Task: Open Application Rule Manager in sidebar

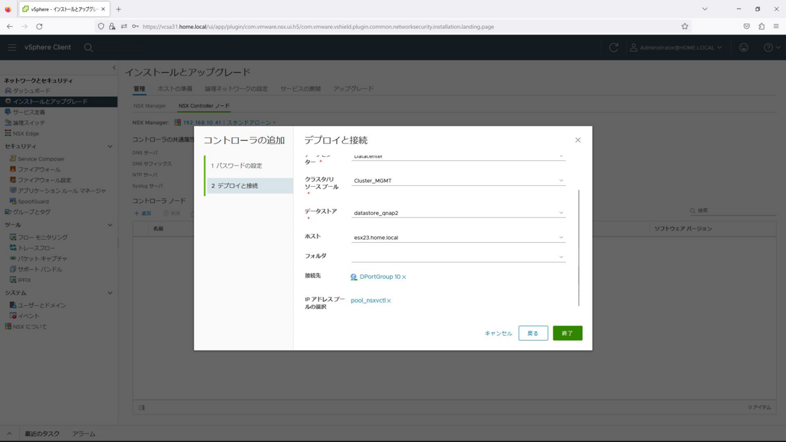Action: pos(62,191)
